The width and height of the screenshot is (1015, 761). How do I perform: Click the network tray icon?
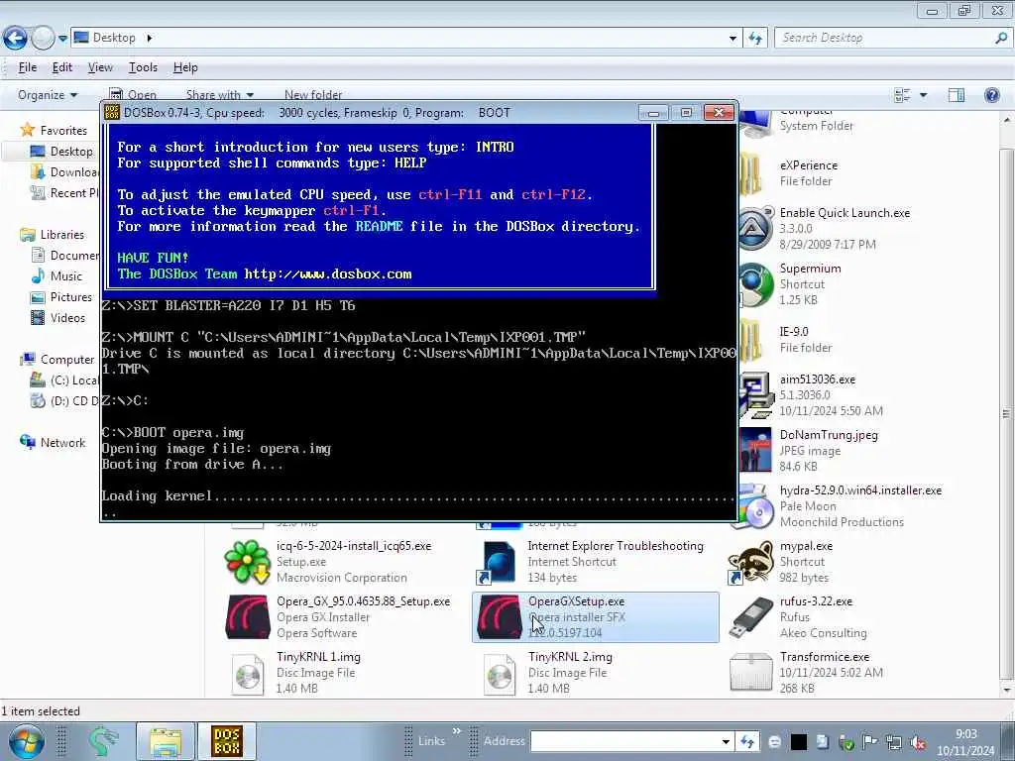pyautogui.click(x=894, y=741)
